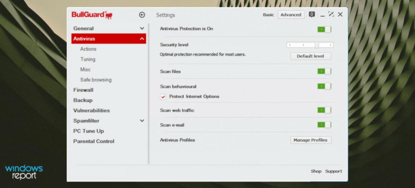415x188 pixels.
Task: Select PC Tune Up in sidebar
Action: (x=89, y=131)
